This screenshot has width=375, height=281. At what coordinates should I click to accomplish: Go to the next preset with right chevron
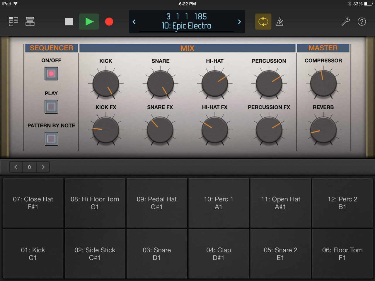pos(239,22)
